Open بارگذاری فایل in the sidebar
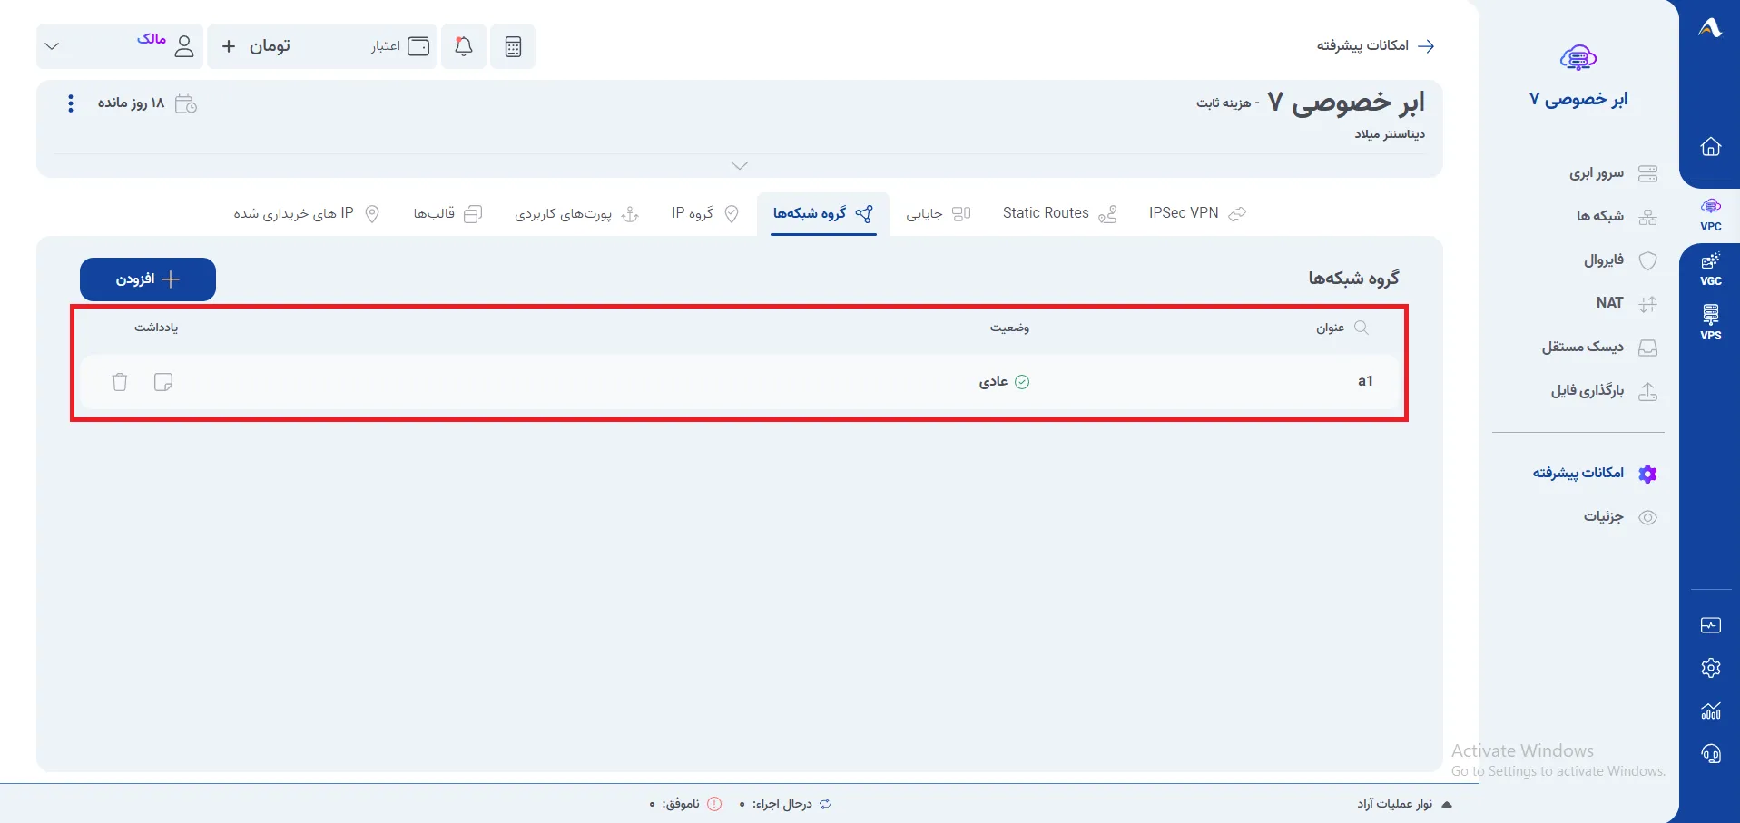The height and width of the screenshot is (823, 1740). click(1604, 391)
